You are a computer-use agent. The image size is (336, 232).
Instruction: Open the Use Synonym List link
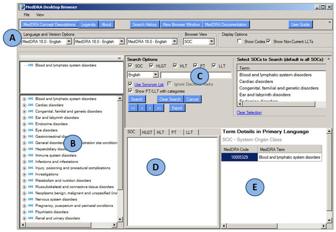(149, 84)
